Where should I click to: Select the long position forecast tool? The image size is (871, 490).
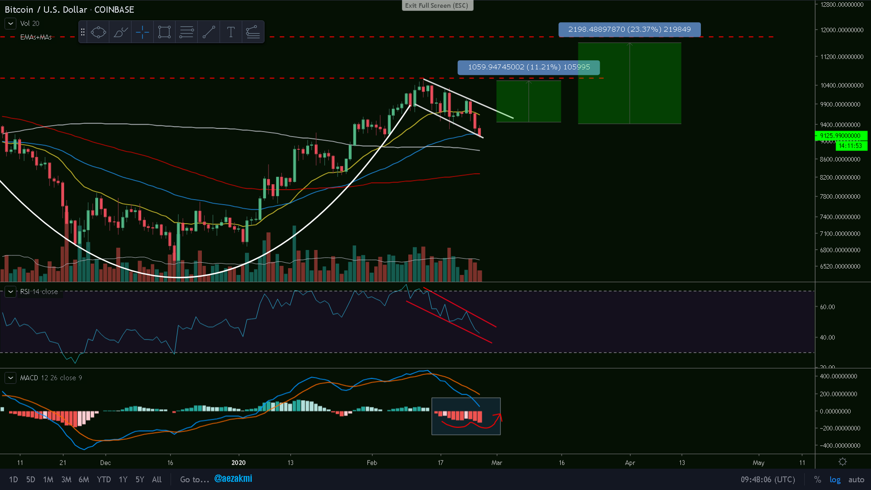(x=253, y=32)
